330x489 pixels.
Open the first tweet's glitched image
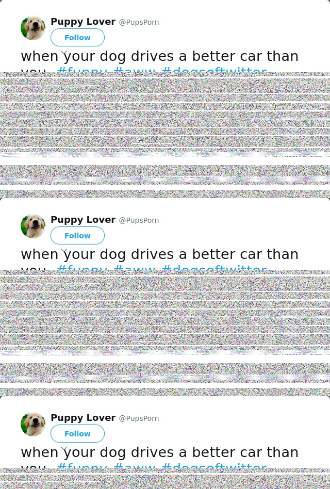165,135
